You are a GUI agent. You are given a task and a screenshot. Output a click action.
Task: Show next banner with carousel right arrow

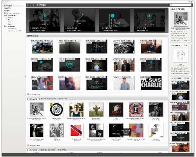167,20
